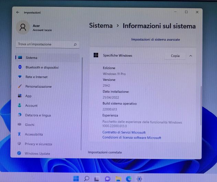Click the 21H2 version value
The width and height of the screenshot is (217, 182).
[x=106, y=86]
